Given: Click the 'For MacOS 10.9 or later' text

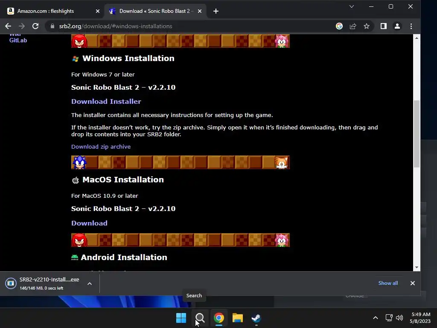Looking at the screenshot, I should [105, 196].
